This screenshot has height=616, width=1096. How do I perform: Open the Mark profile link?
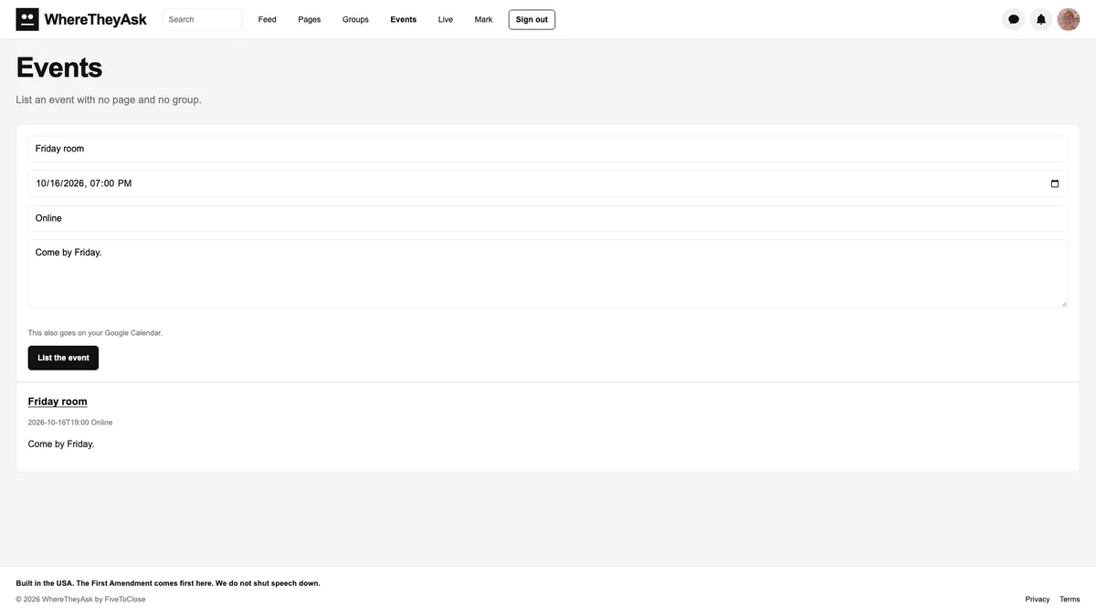[483, 19]
